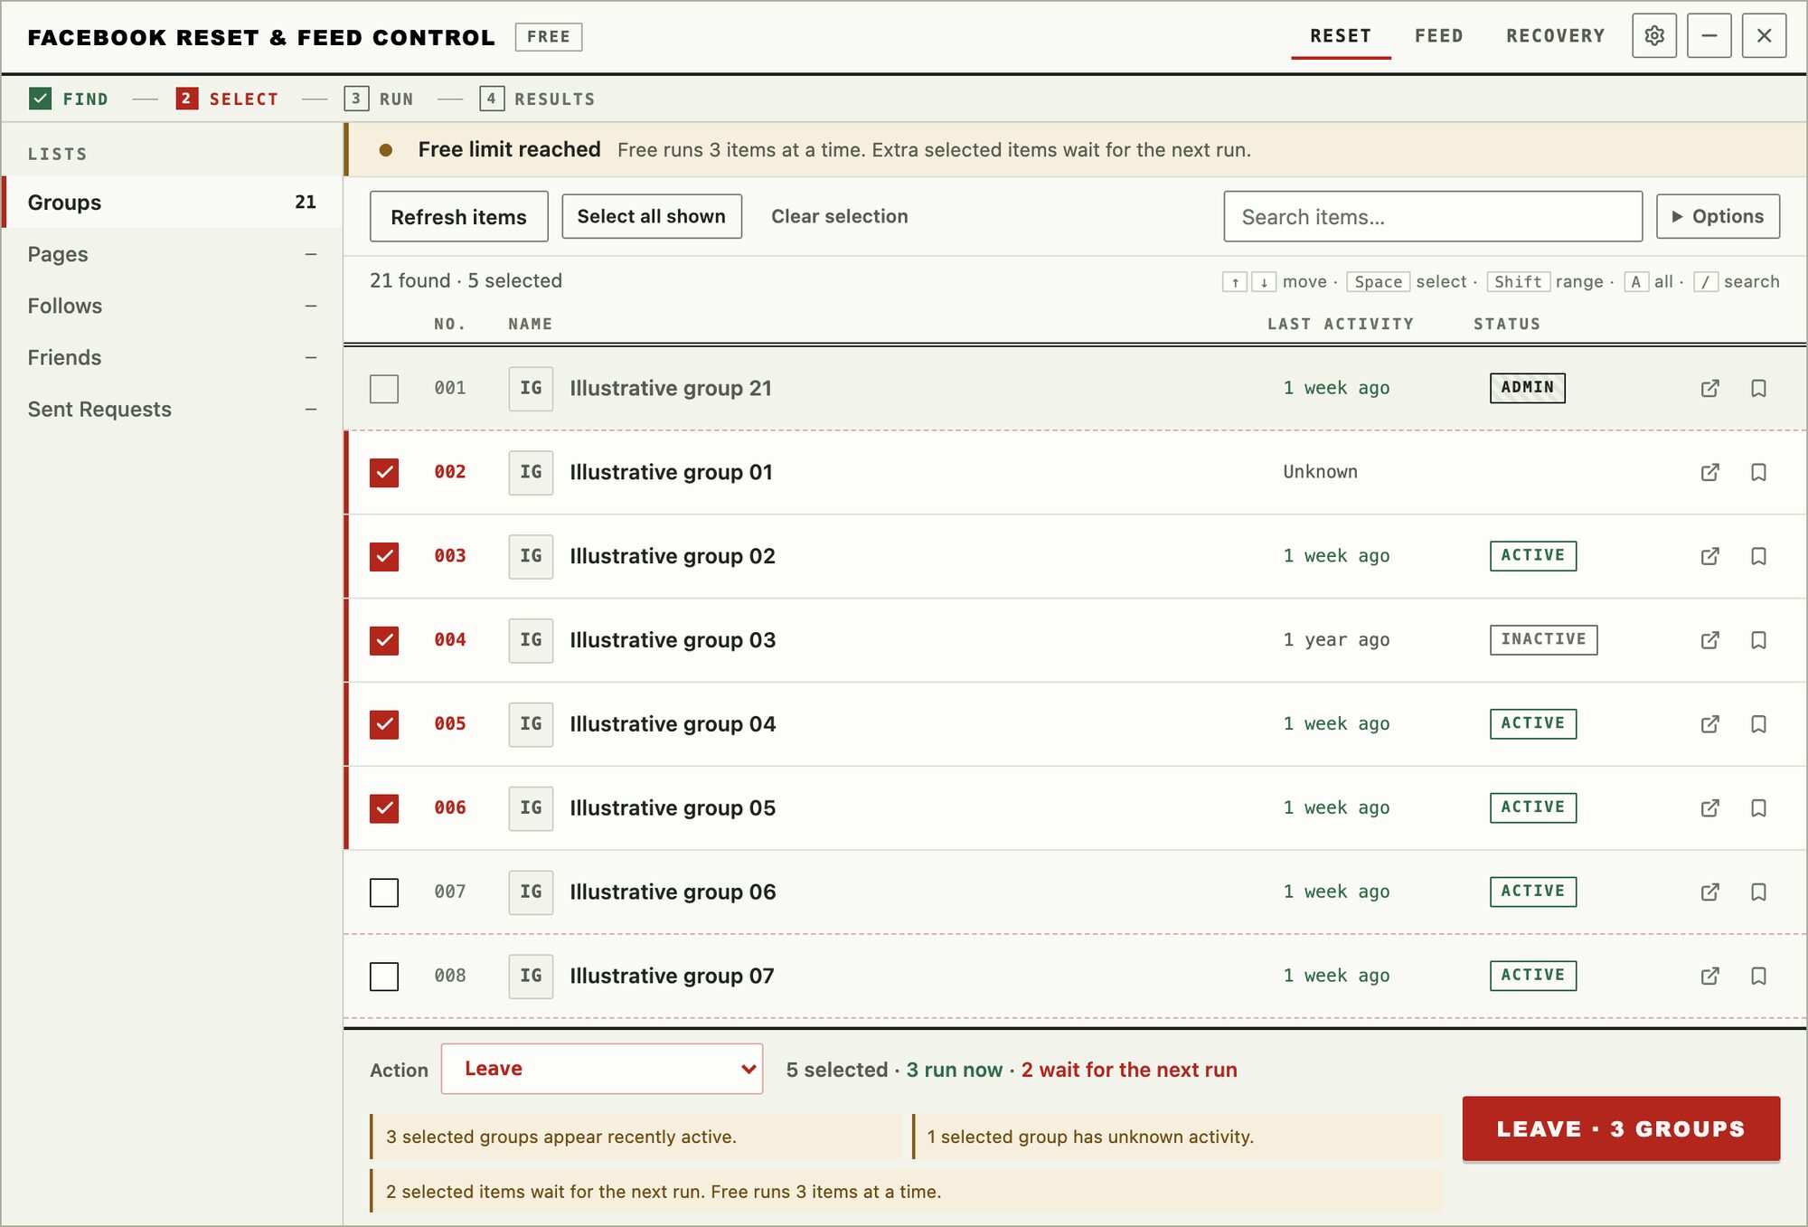The height and width of the screenshot is (1227, 1808).
Task: Select the Pages list
Action: point(172,254)
